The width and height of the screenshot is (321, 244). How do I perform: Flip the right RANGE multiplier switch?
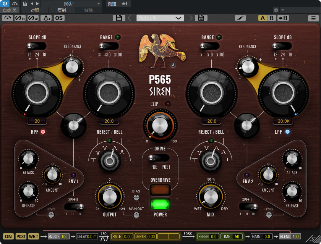[210, 46]
